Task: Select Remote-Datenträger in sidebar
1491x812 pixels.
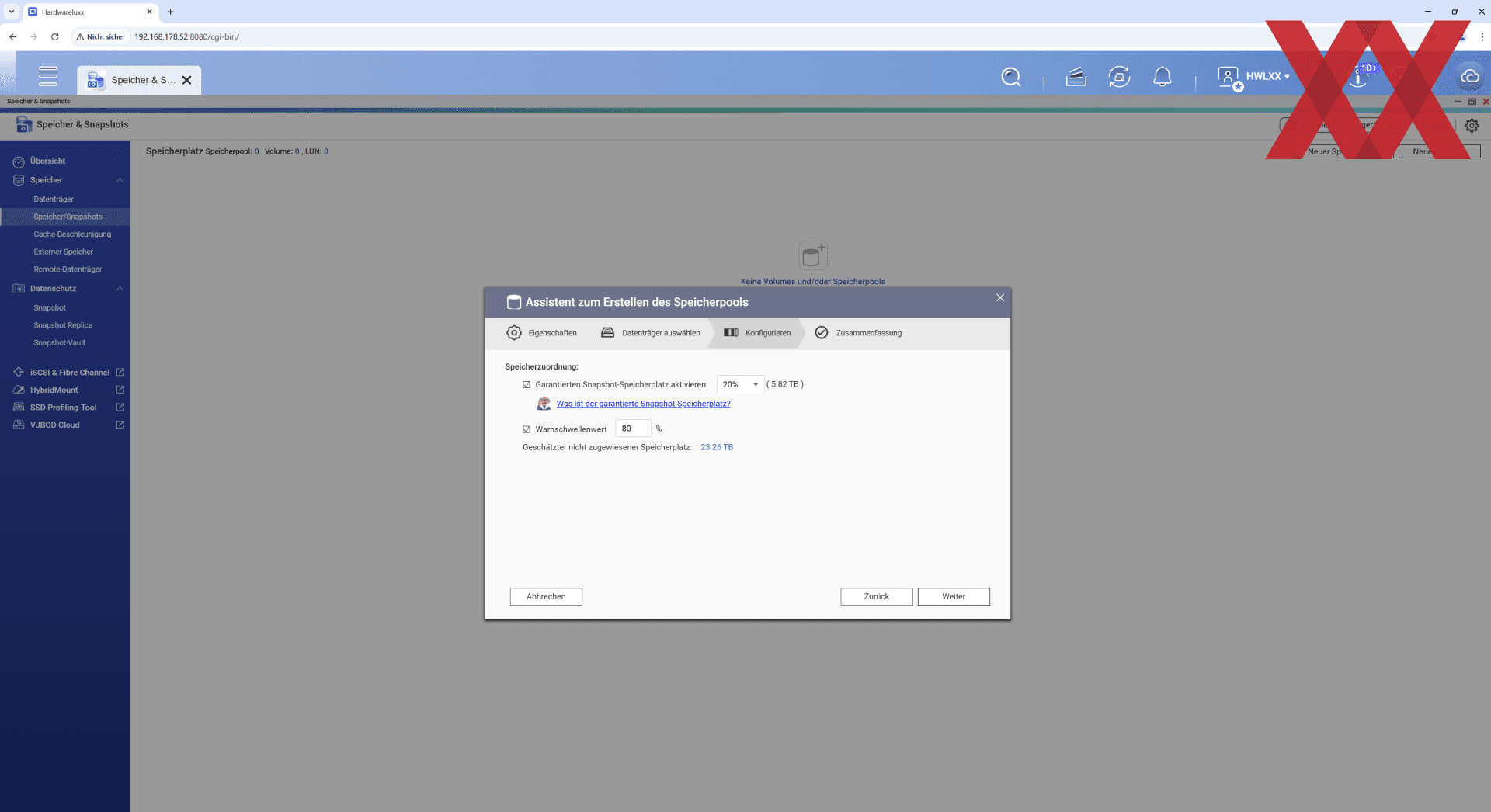Action: [x=68, y=269]
